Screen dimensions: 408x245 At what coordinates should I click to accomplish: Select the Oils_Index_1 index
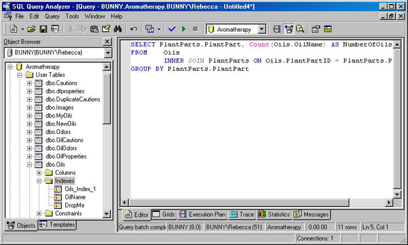(x=80, y=189)
